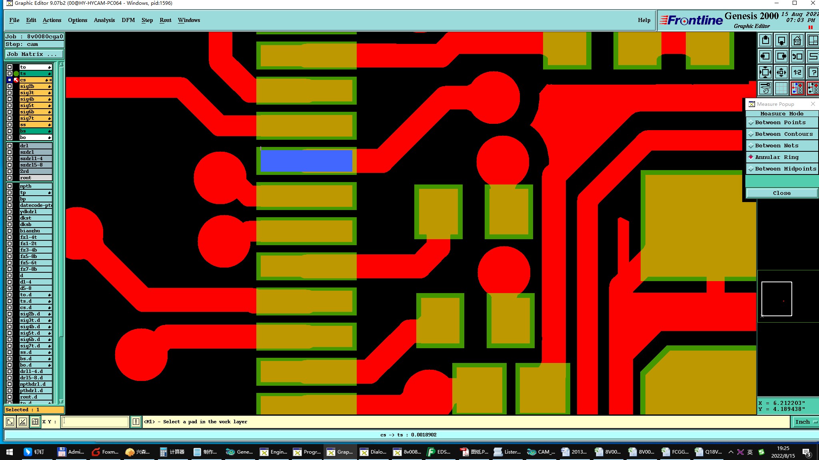819x460 pixels.
Task: Select the Between Points measure mode
Action: (780, 123)
